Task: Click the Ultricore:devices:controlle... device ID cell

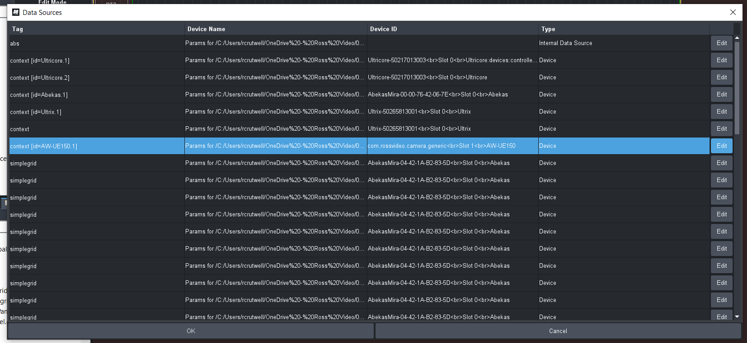Action: (x=453, y=60)
